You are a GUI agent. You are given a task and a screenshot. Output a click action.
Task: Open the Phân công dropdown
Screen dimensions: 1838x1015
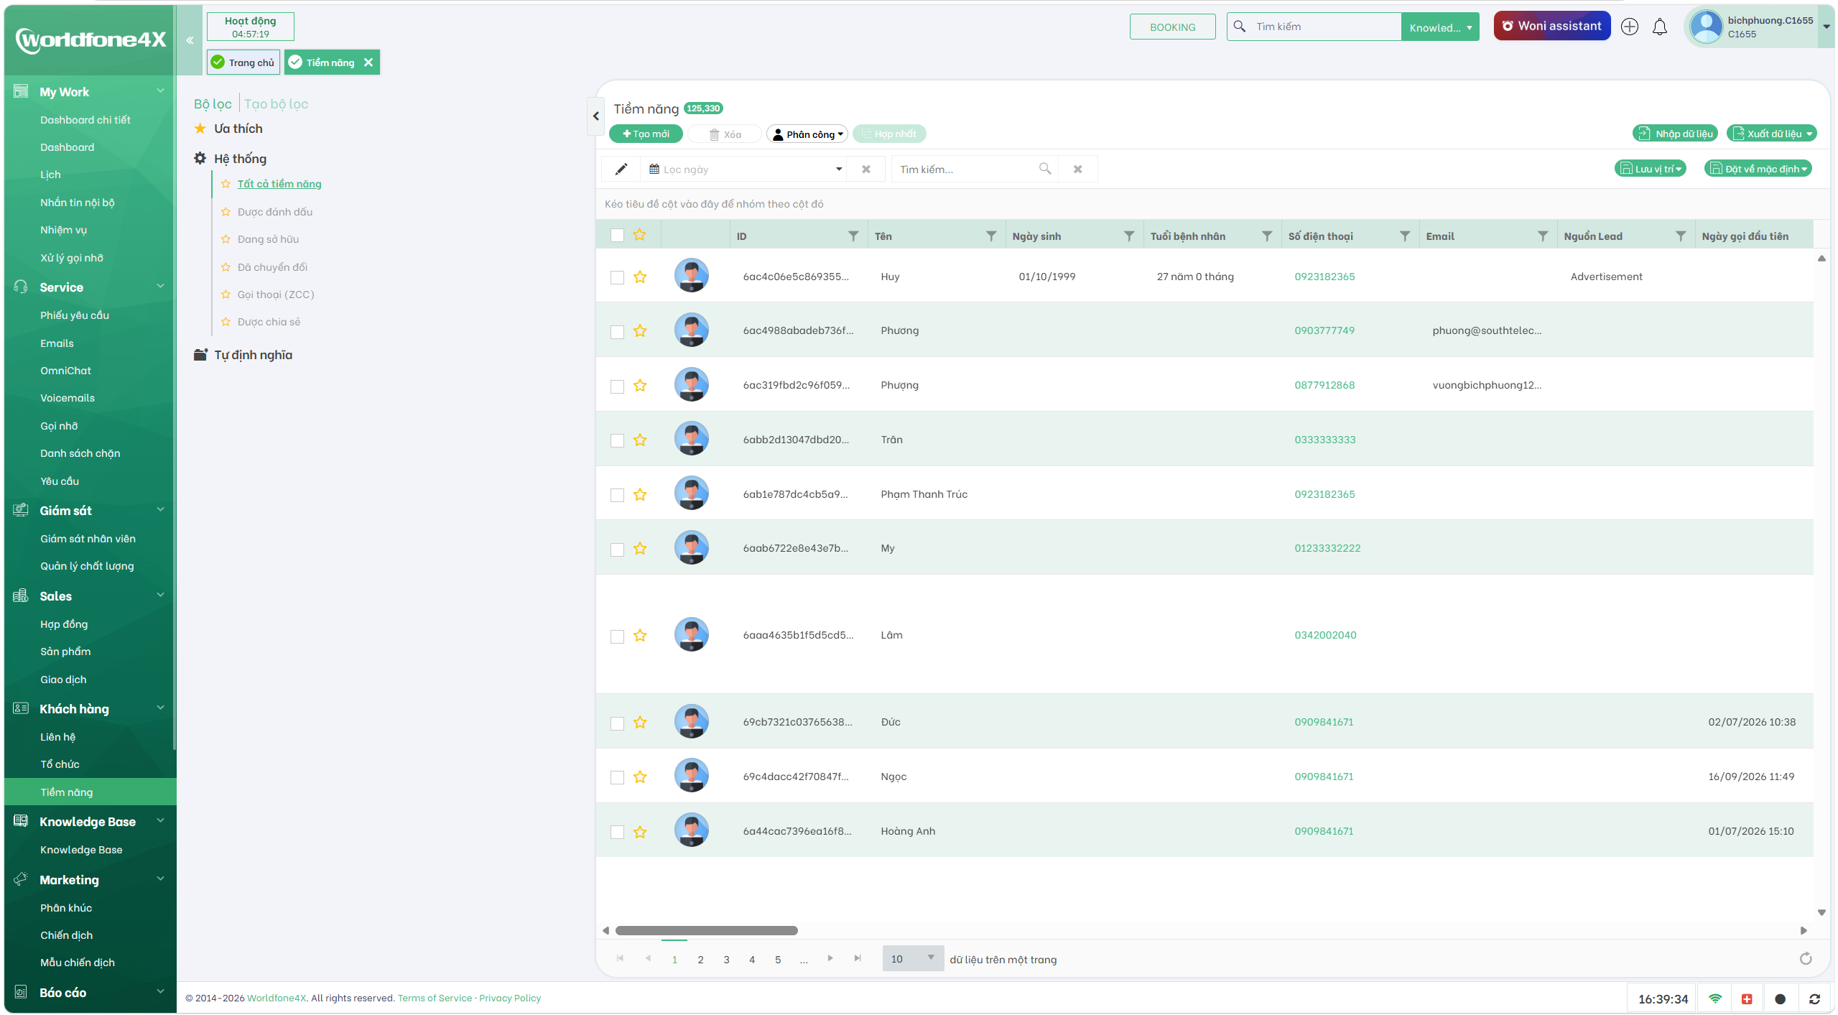pos(807,134)
